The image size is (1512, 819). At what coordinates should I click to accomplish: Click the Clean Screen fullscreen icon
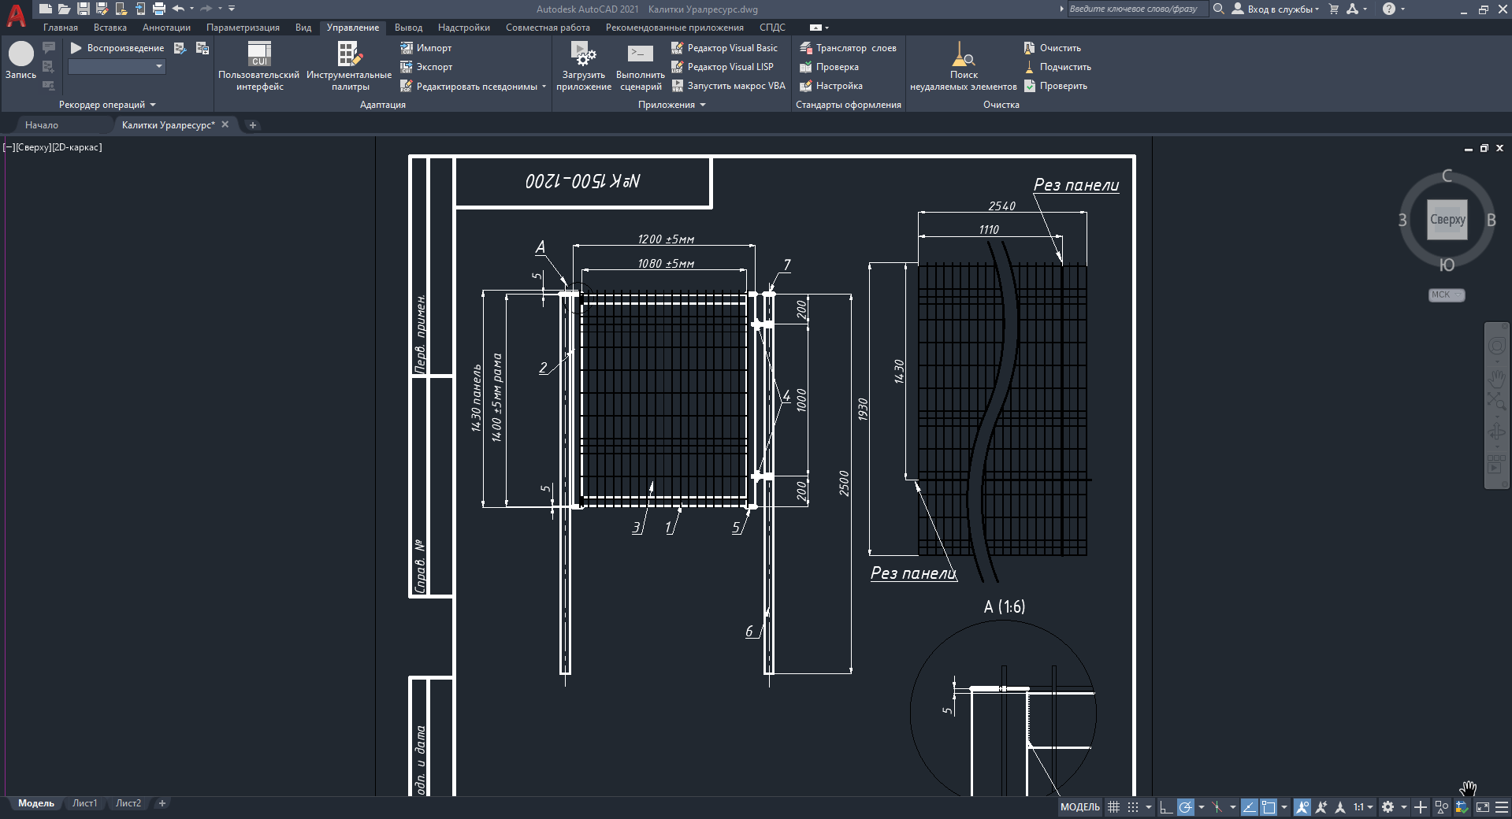point(1483,807)
